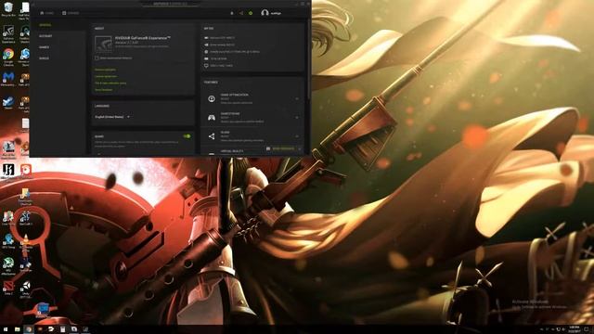Click the Share feature icon in Features
The width and height of the screenshot is (594, 334).
(212, 136)
